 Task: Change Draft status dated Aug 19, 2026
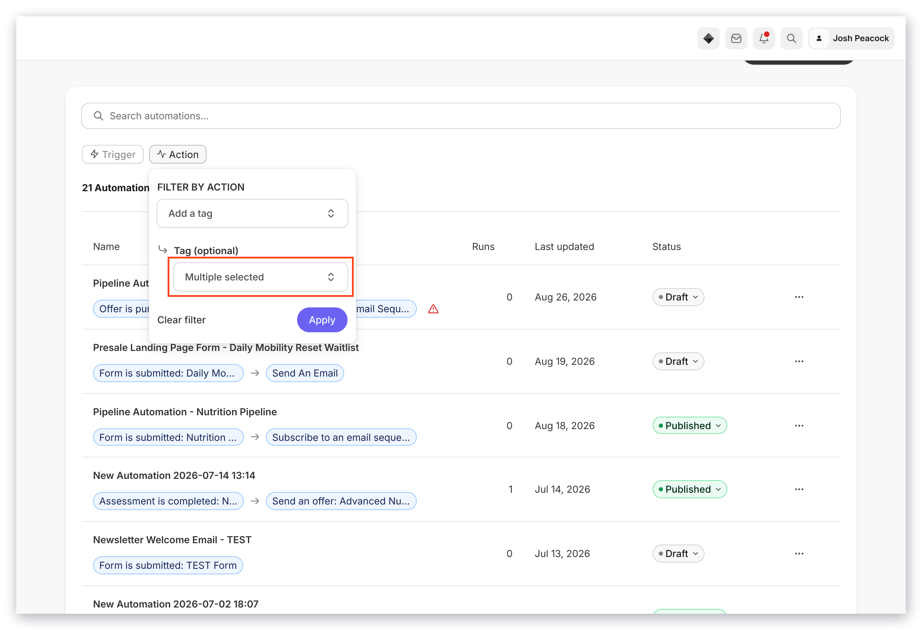tap(678, 361)
